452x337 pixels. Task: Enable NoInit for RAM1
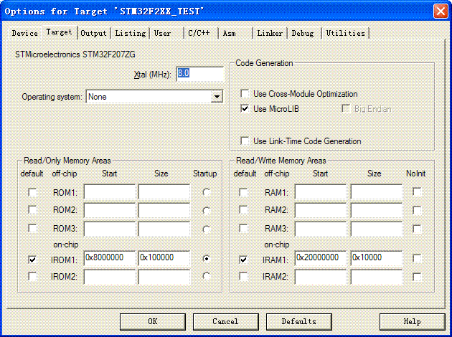417,191
